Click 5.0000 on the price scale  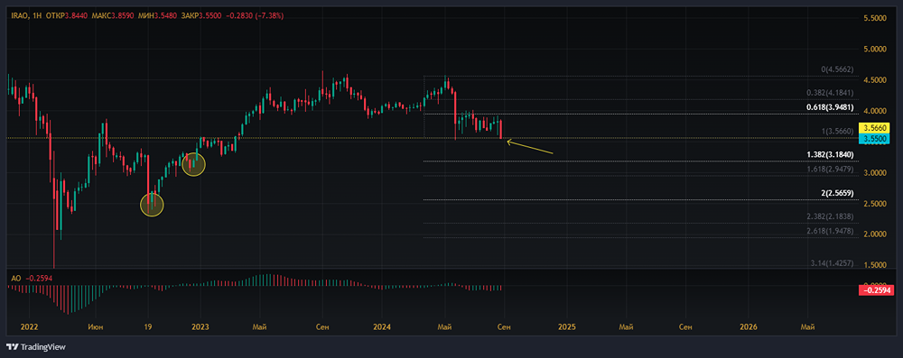875,50
